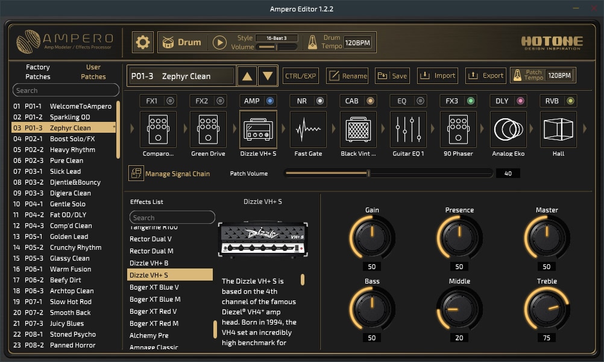Select patch P01-1 WelcomeToAmpero

click(x=63, y=106)
